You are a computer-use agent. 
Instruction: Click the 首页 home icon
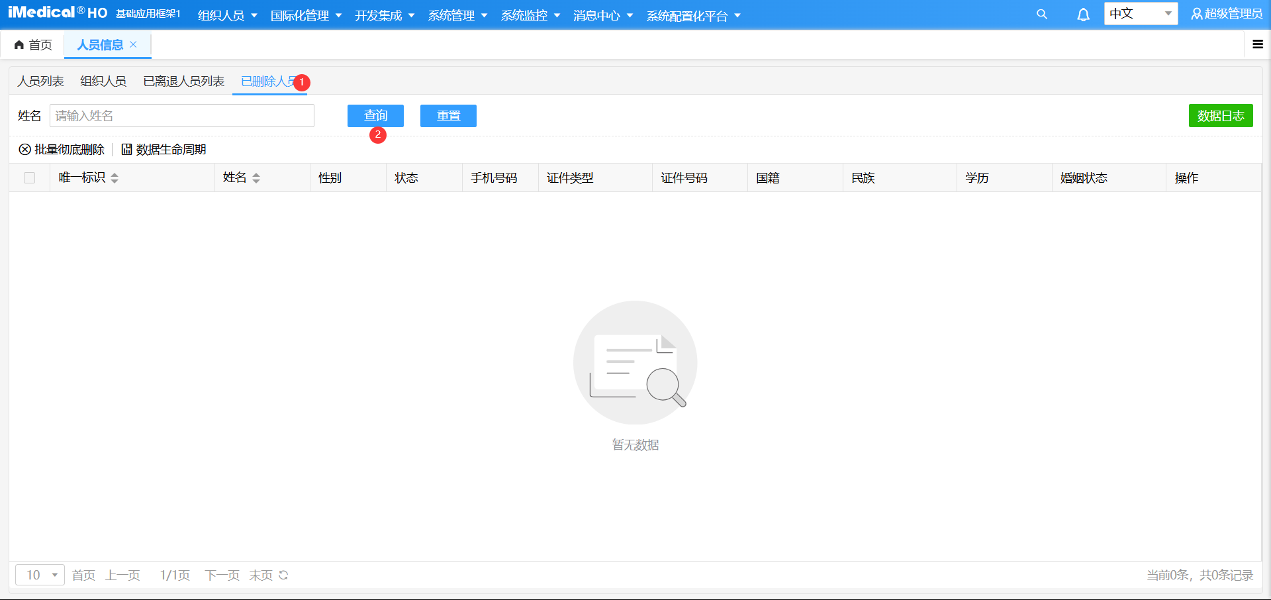click(19, 44)
